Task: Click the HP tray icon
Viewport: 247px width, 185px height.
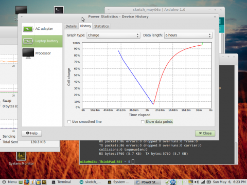Action: pyautogui.click(x=173, y=182)
